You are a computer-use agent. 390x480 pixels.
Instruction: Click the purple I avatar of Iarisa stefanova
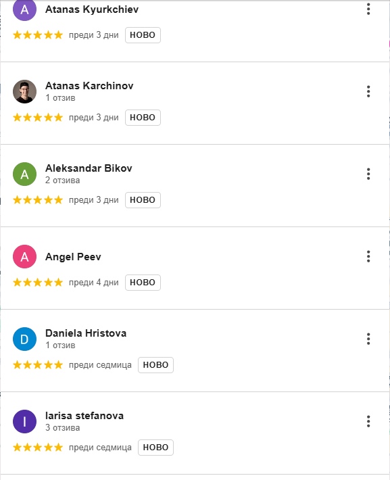click(24, 421)
